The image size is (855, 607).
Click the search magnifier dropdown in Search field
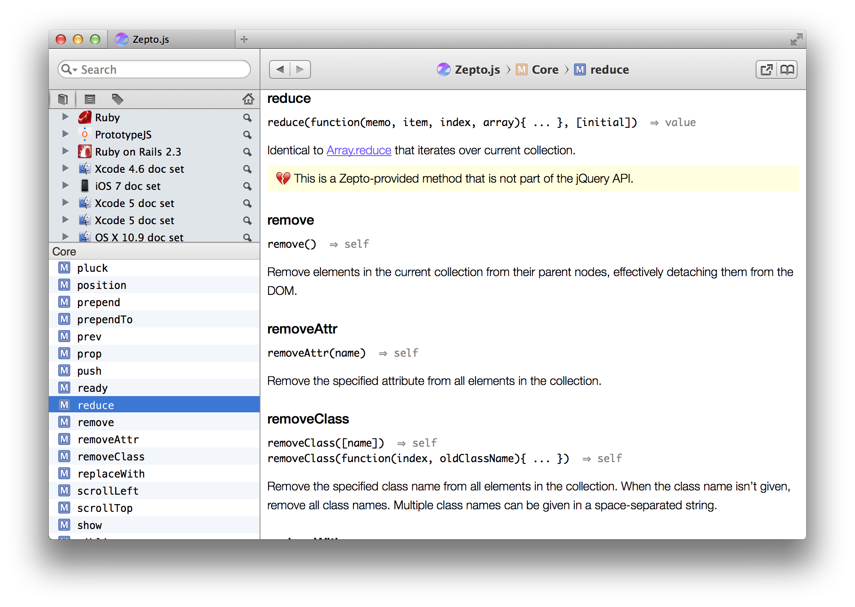[x=69, y=69]
